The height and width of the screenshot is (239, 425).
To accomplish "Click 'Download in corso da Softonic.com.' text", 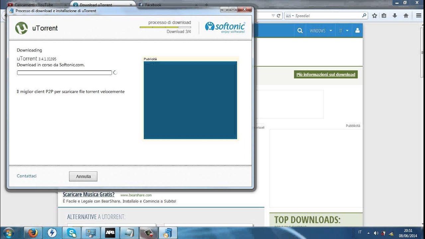I will (51, 65).
